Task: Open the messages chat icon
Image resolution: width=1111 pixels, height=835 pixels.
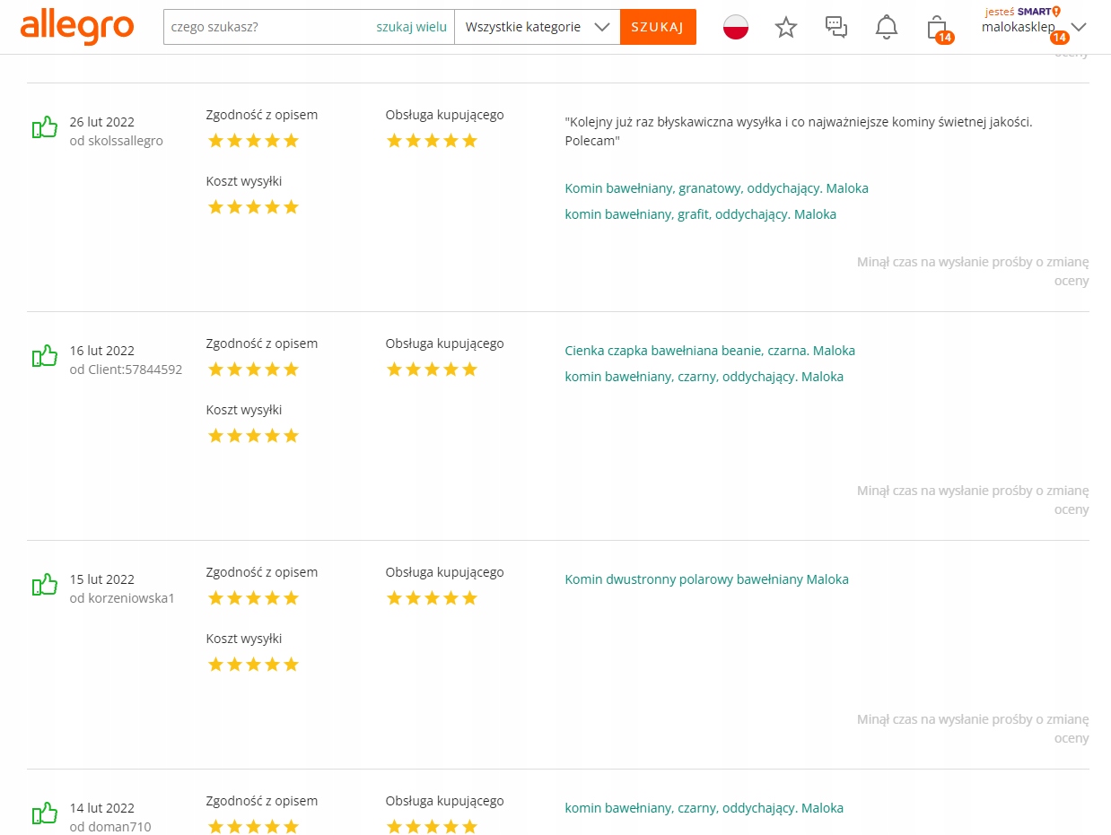Action: pyautogui.click(x=836, y=27)
